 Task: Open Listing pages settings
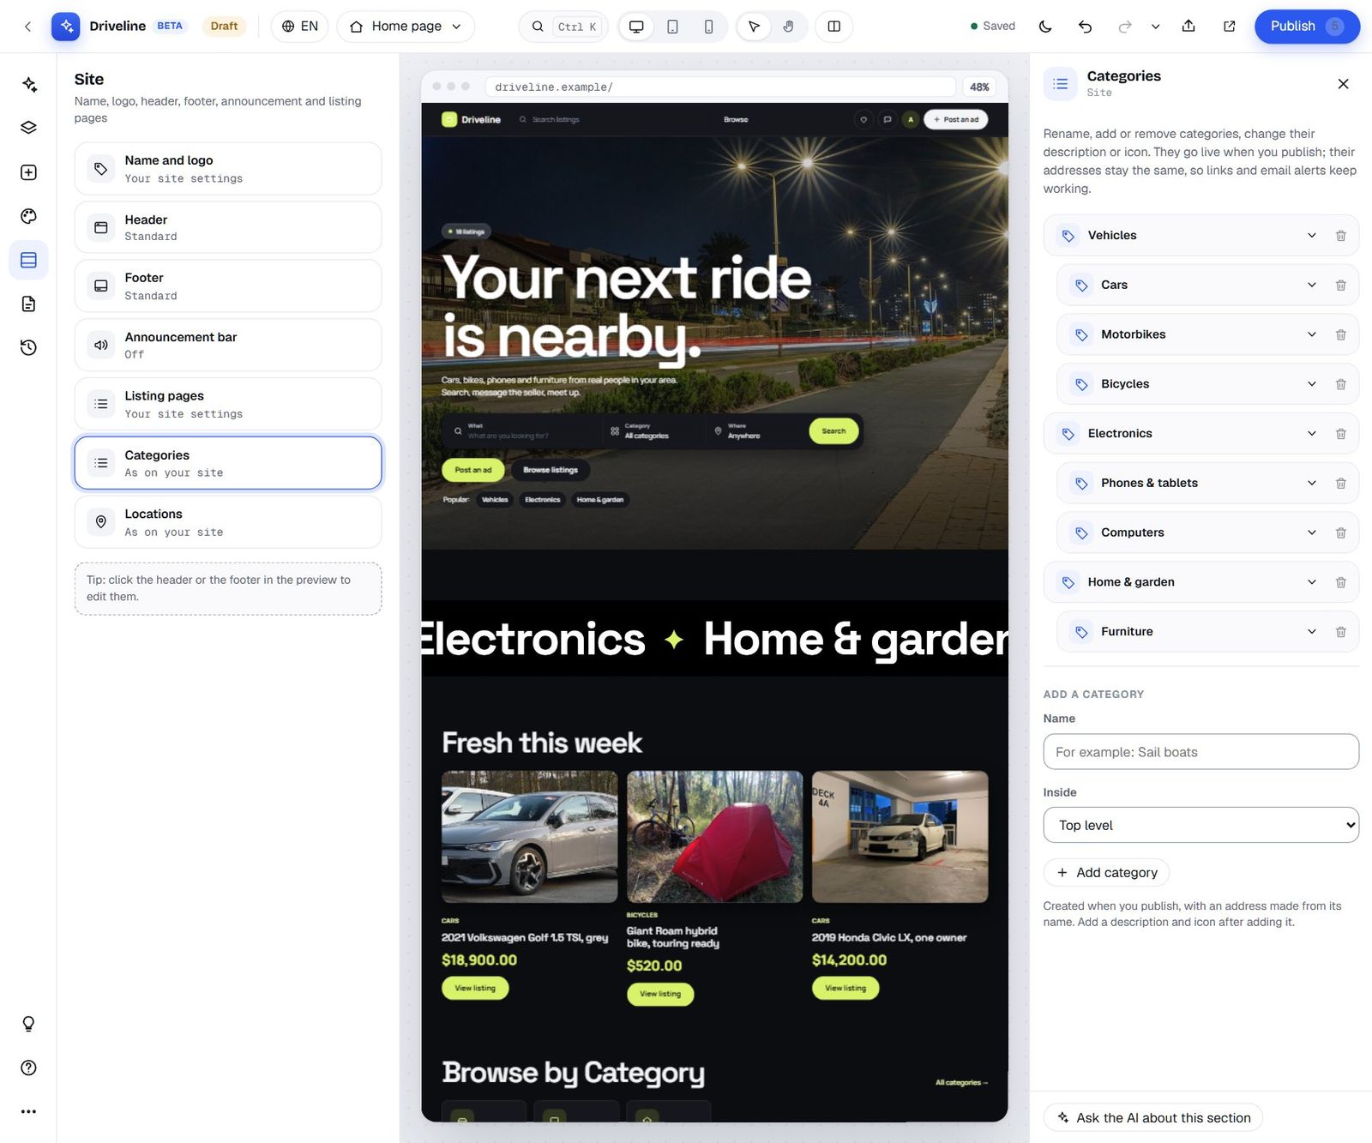(228, 404)
